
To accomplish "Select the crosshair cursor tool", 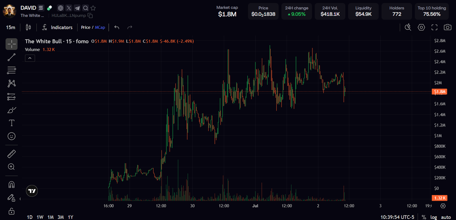I will click(11, 44).
